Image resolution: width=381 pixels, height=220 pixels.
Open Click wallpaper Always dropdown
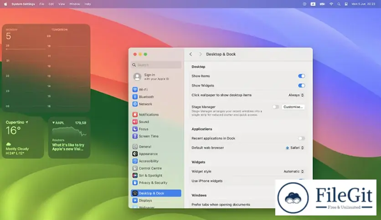pyautogui.click(x=296, y=95)
